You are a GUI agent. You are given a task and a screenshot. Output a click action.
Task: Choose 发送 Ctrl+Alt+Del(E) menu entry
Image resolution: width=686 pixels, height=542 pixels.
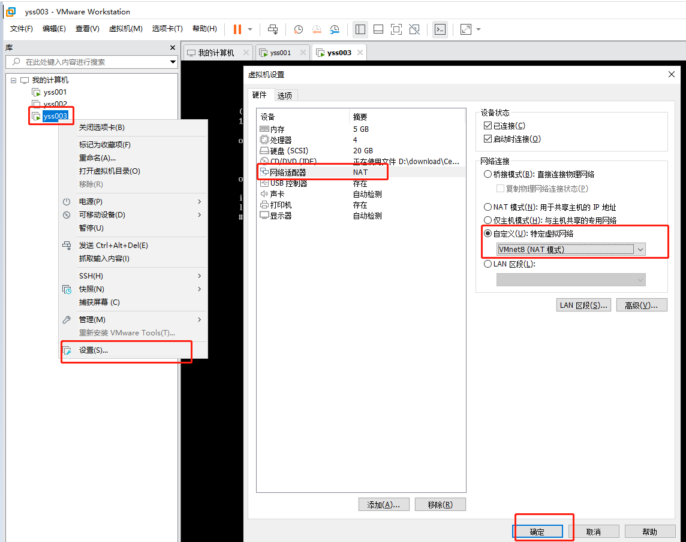(133, 246)
